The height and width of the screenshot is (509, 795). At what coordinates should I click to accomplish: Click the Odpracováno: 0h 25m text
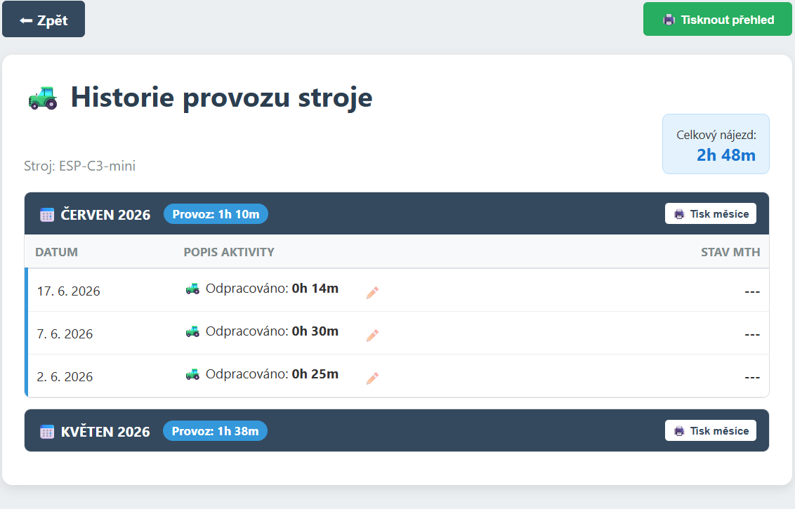tap(272, 374)
